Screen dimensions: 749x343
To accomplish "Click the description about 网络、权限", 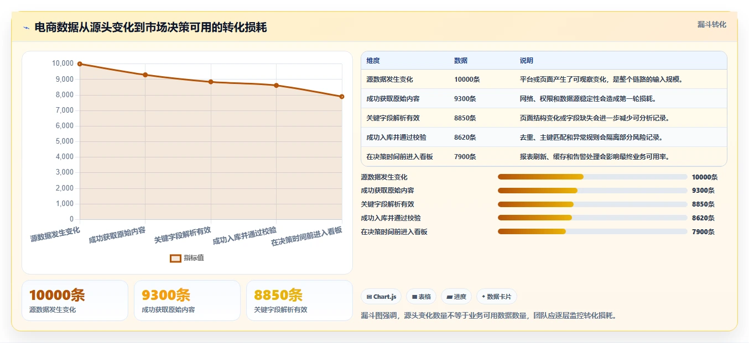I will [x=588, y=99].
